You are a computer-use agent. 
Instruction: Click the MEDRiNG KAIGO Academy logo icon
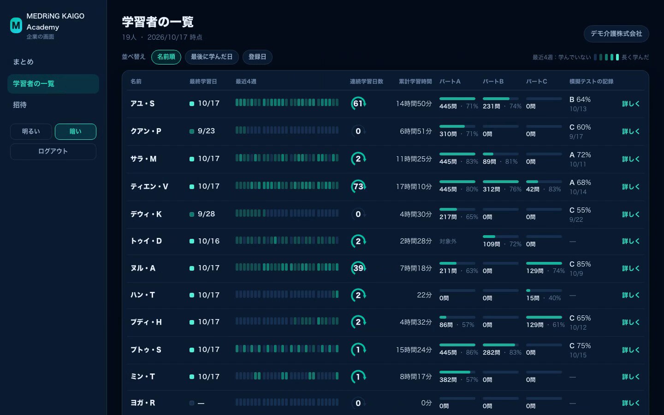click(16, 25)
